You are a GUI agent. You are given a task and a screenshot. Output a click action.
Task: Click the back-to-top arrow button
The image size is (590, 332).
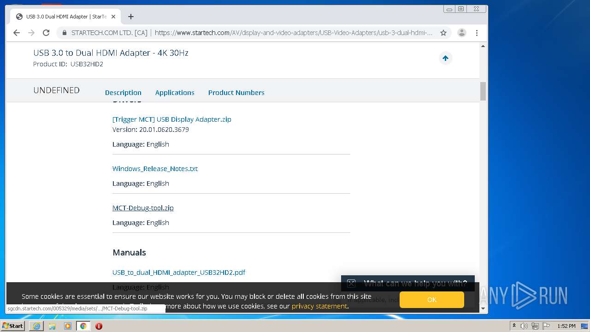point(445,58)
